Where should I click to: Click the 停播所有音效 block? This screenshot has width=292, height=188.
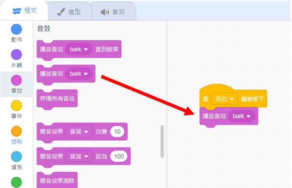(57, 99)
